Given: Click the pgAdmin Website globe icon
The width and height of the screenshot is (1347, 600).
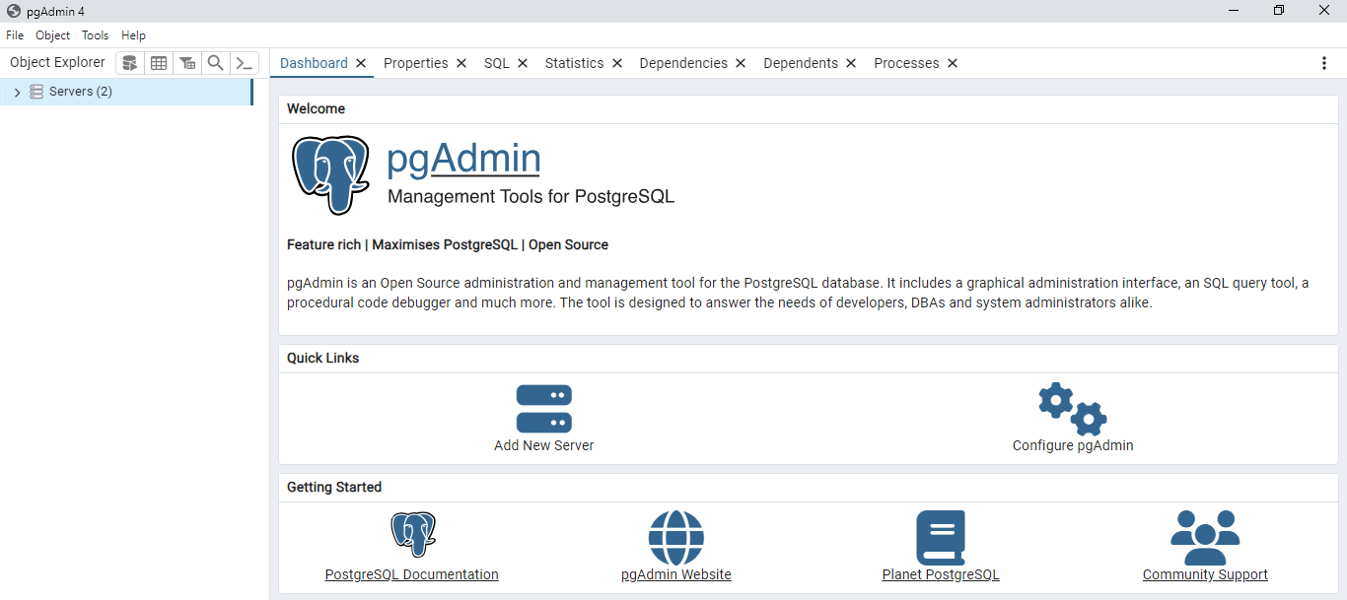Looking at the screenshot, I should point(676,538).
